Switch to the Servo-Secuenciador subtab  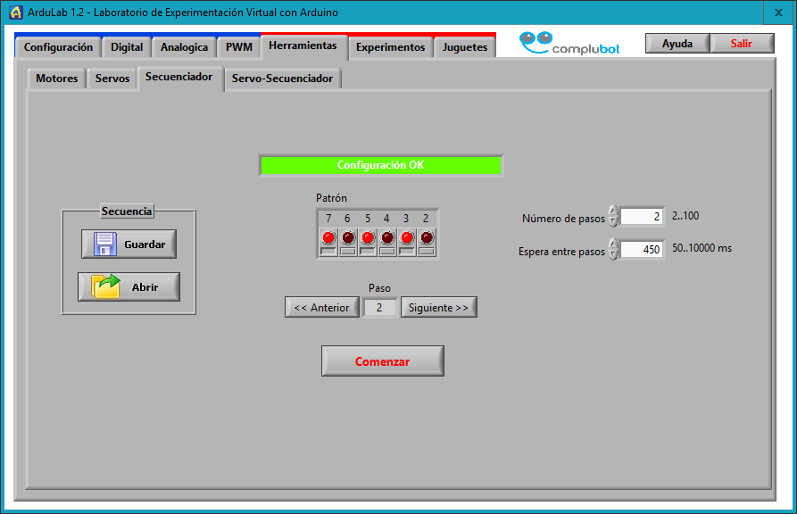[x=282, y=79]
